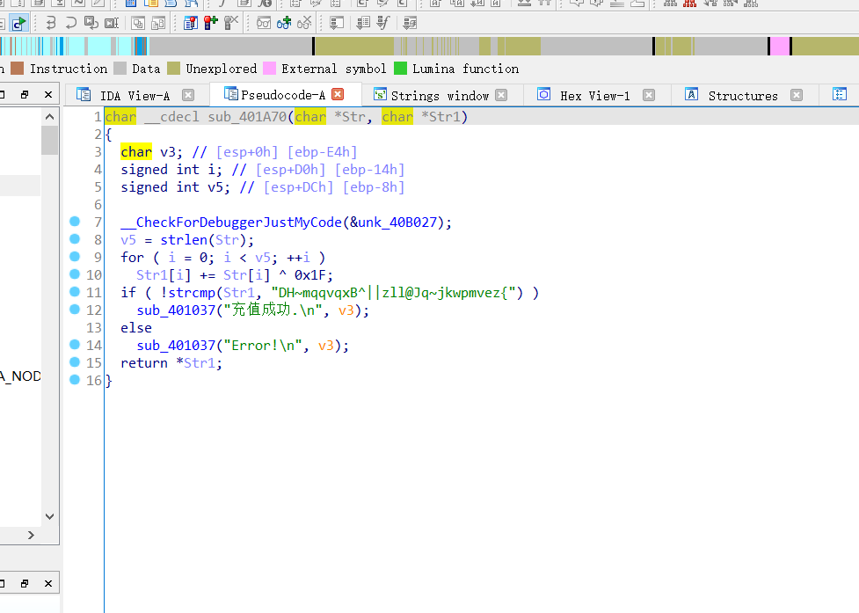Toggle breakpoint on line 7

click(75, 222)
